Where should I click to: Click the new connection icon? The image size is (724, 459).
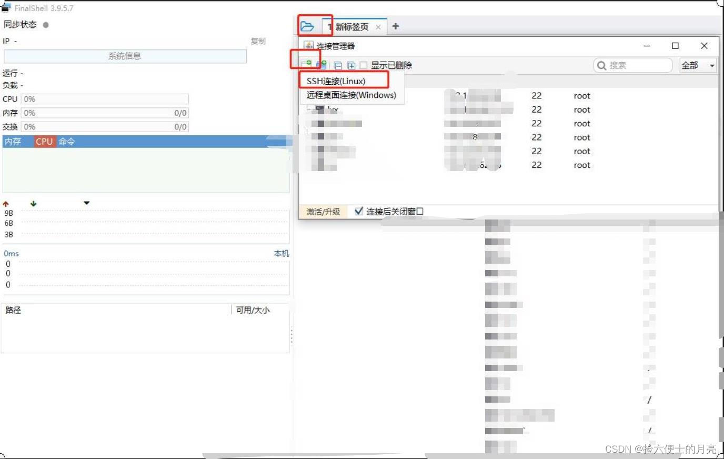[307, 65]
